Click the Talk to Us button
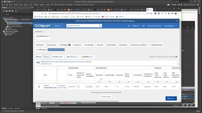 click(171, 98)
